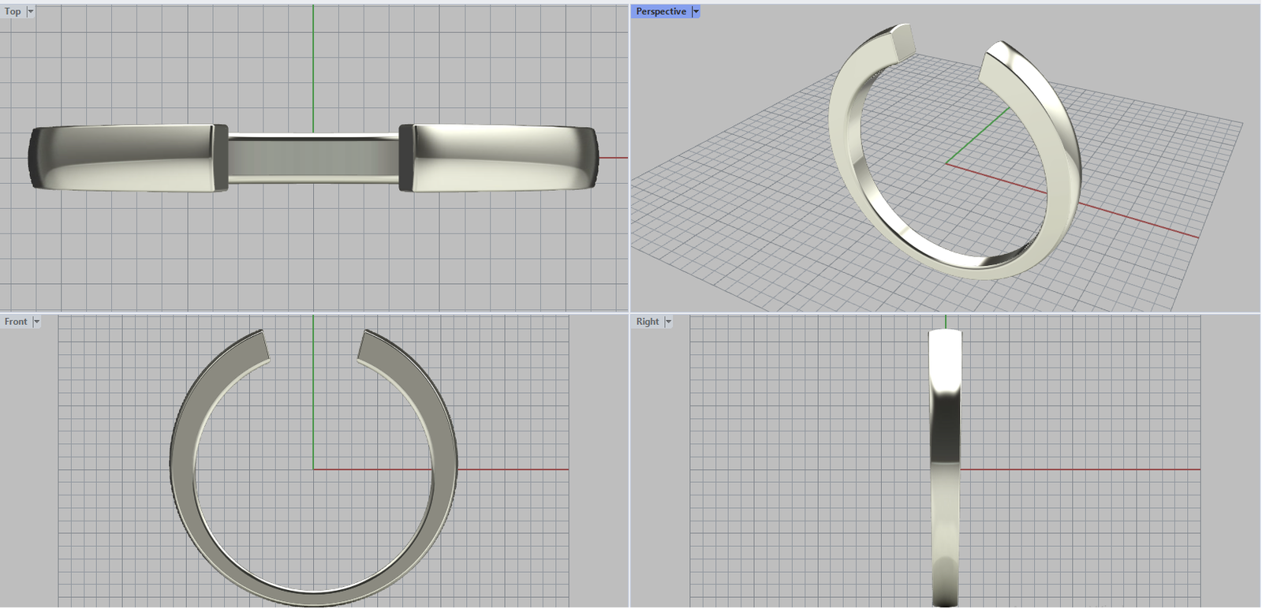The width and height of the screenshot is (1262, 609).
Task: Activate the Right viewport title label
Action: pos(648,322)
